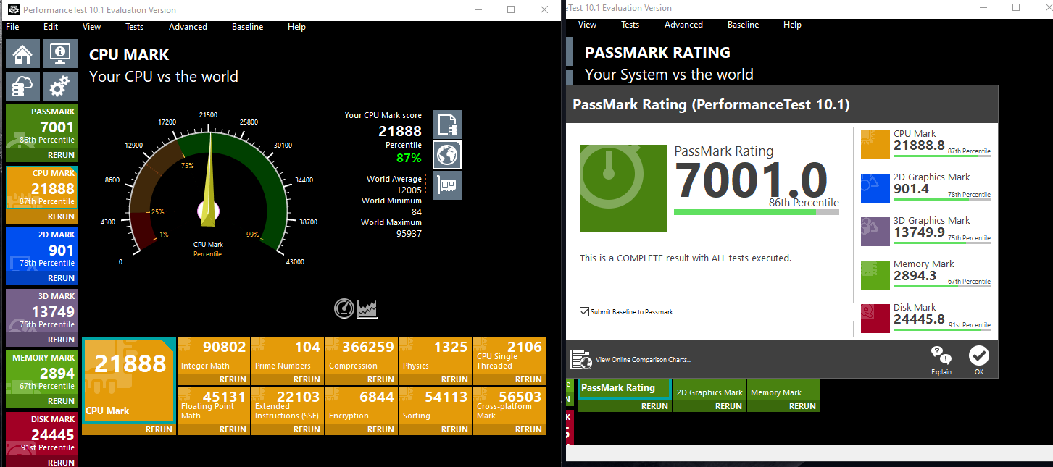Image resolution: width=1053 pixels, height=467 pixels.
Task: Select Memory Mark tile in right window
Action: pyautogui.click(x=783, y=390)
